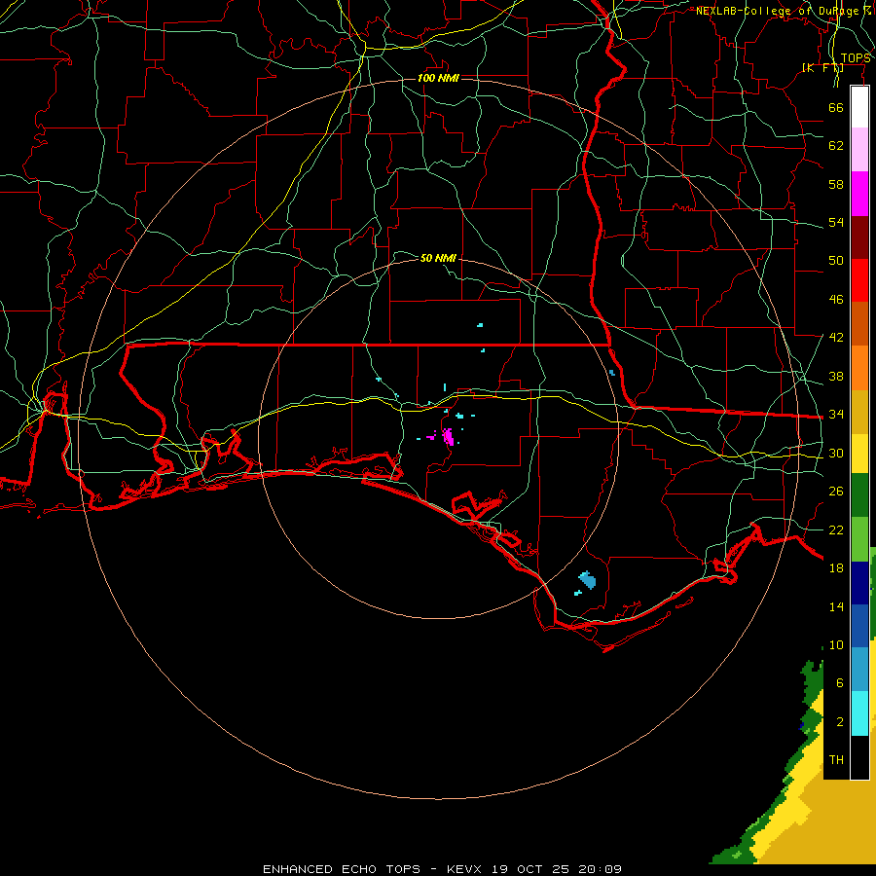The width and height of the screenshot is (876, 876).
Task: Click the 19 OCT 25 date text
Action: tap(530, 869)
